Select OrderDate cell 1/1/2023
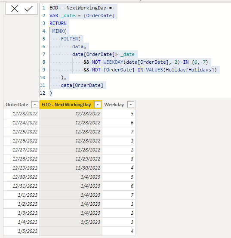Viewport: 231px width, 238px height. (22, 195)
